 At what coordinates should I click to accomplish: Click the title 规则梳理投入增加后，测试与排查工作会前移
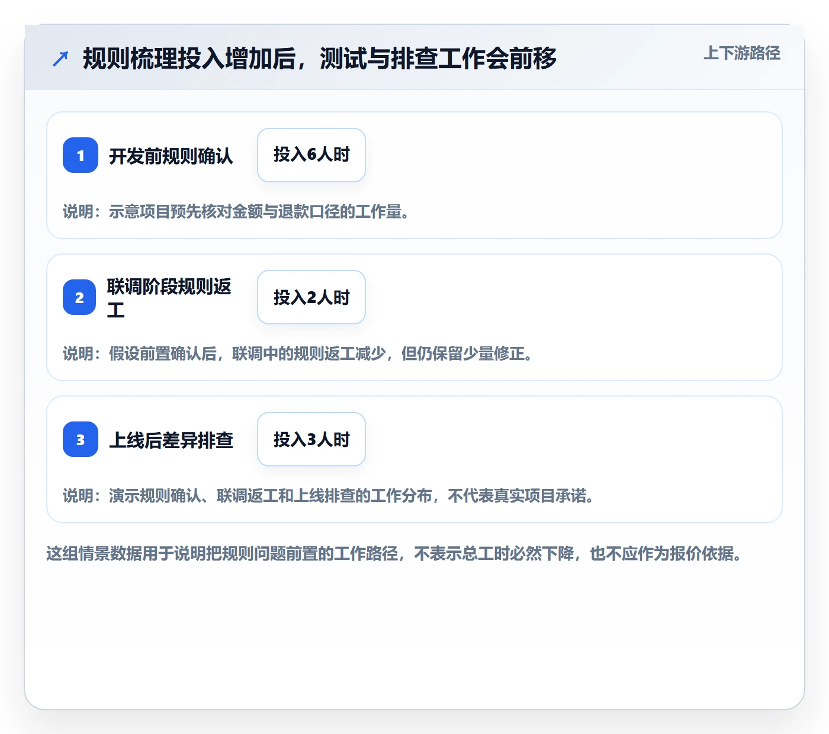pos(320,59)
